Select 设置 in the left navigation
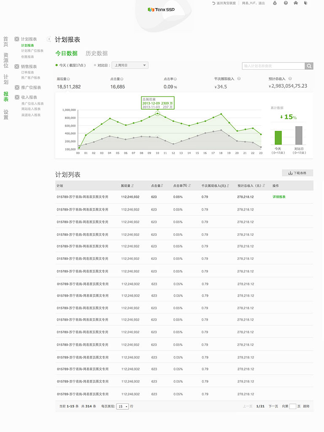This screenshot has width=324, height=432. (6, 115)
